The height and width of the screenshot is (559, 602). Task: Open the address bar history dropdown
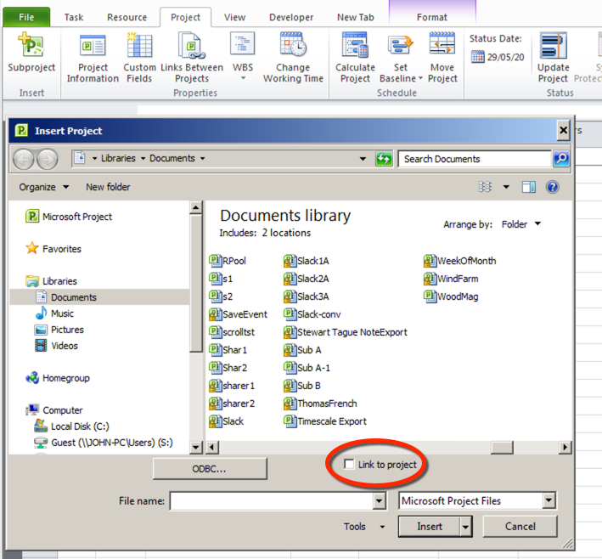tap(363, 159)
